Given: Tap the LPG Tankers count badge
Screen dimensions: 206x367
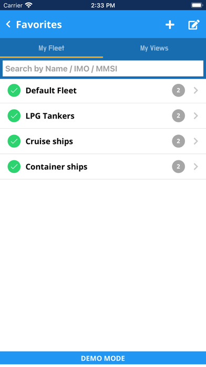Looking at the screenshot, I should [x=179, y=116].
